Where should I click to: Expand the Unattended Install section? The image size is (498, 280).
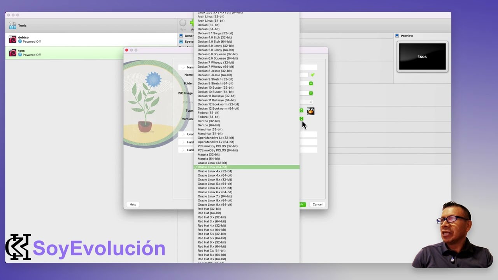coord(184,134)
